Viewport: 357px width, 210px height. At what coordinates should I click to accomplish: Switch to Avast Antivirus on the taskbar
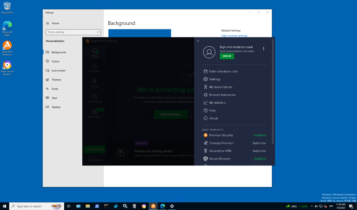click(153, 206)
